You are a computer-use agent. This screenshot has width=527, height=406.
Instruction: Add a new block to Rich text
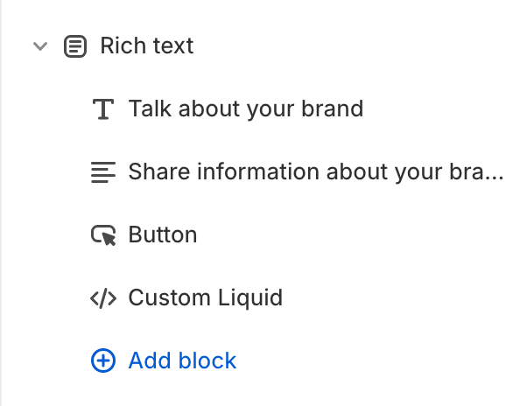coord(182,360)
